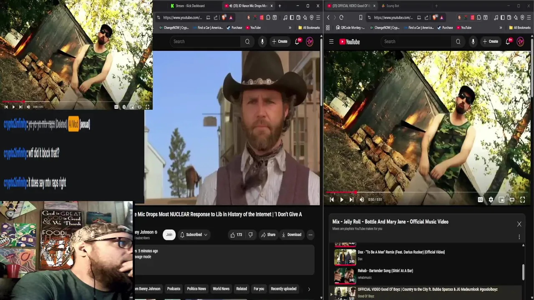This screenshot has height=300, width=534.
Task: Open more actions menu beside Download
Action: pyautogui.click(x=310, y=235)
